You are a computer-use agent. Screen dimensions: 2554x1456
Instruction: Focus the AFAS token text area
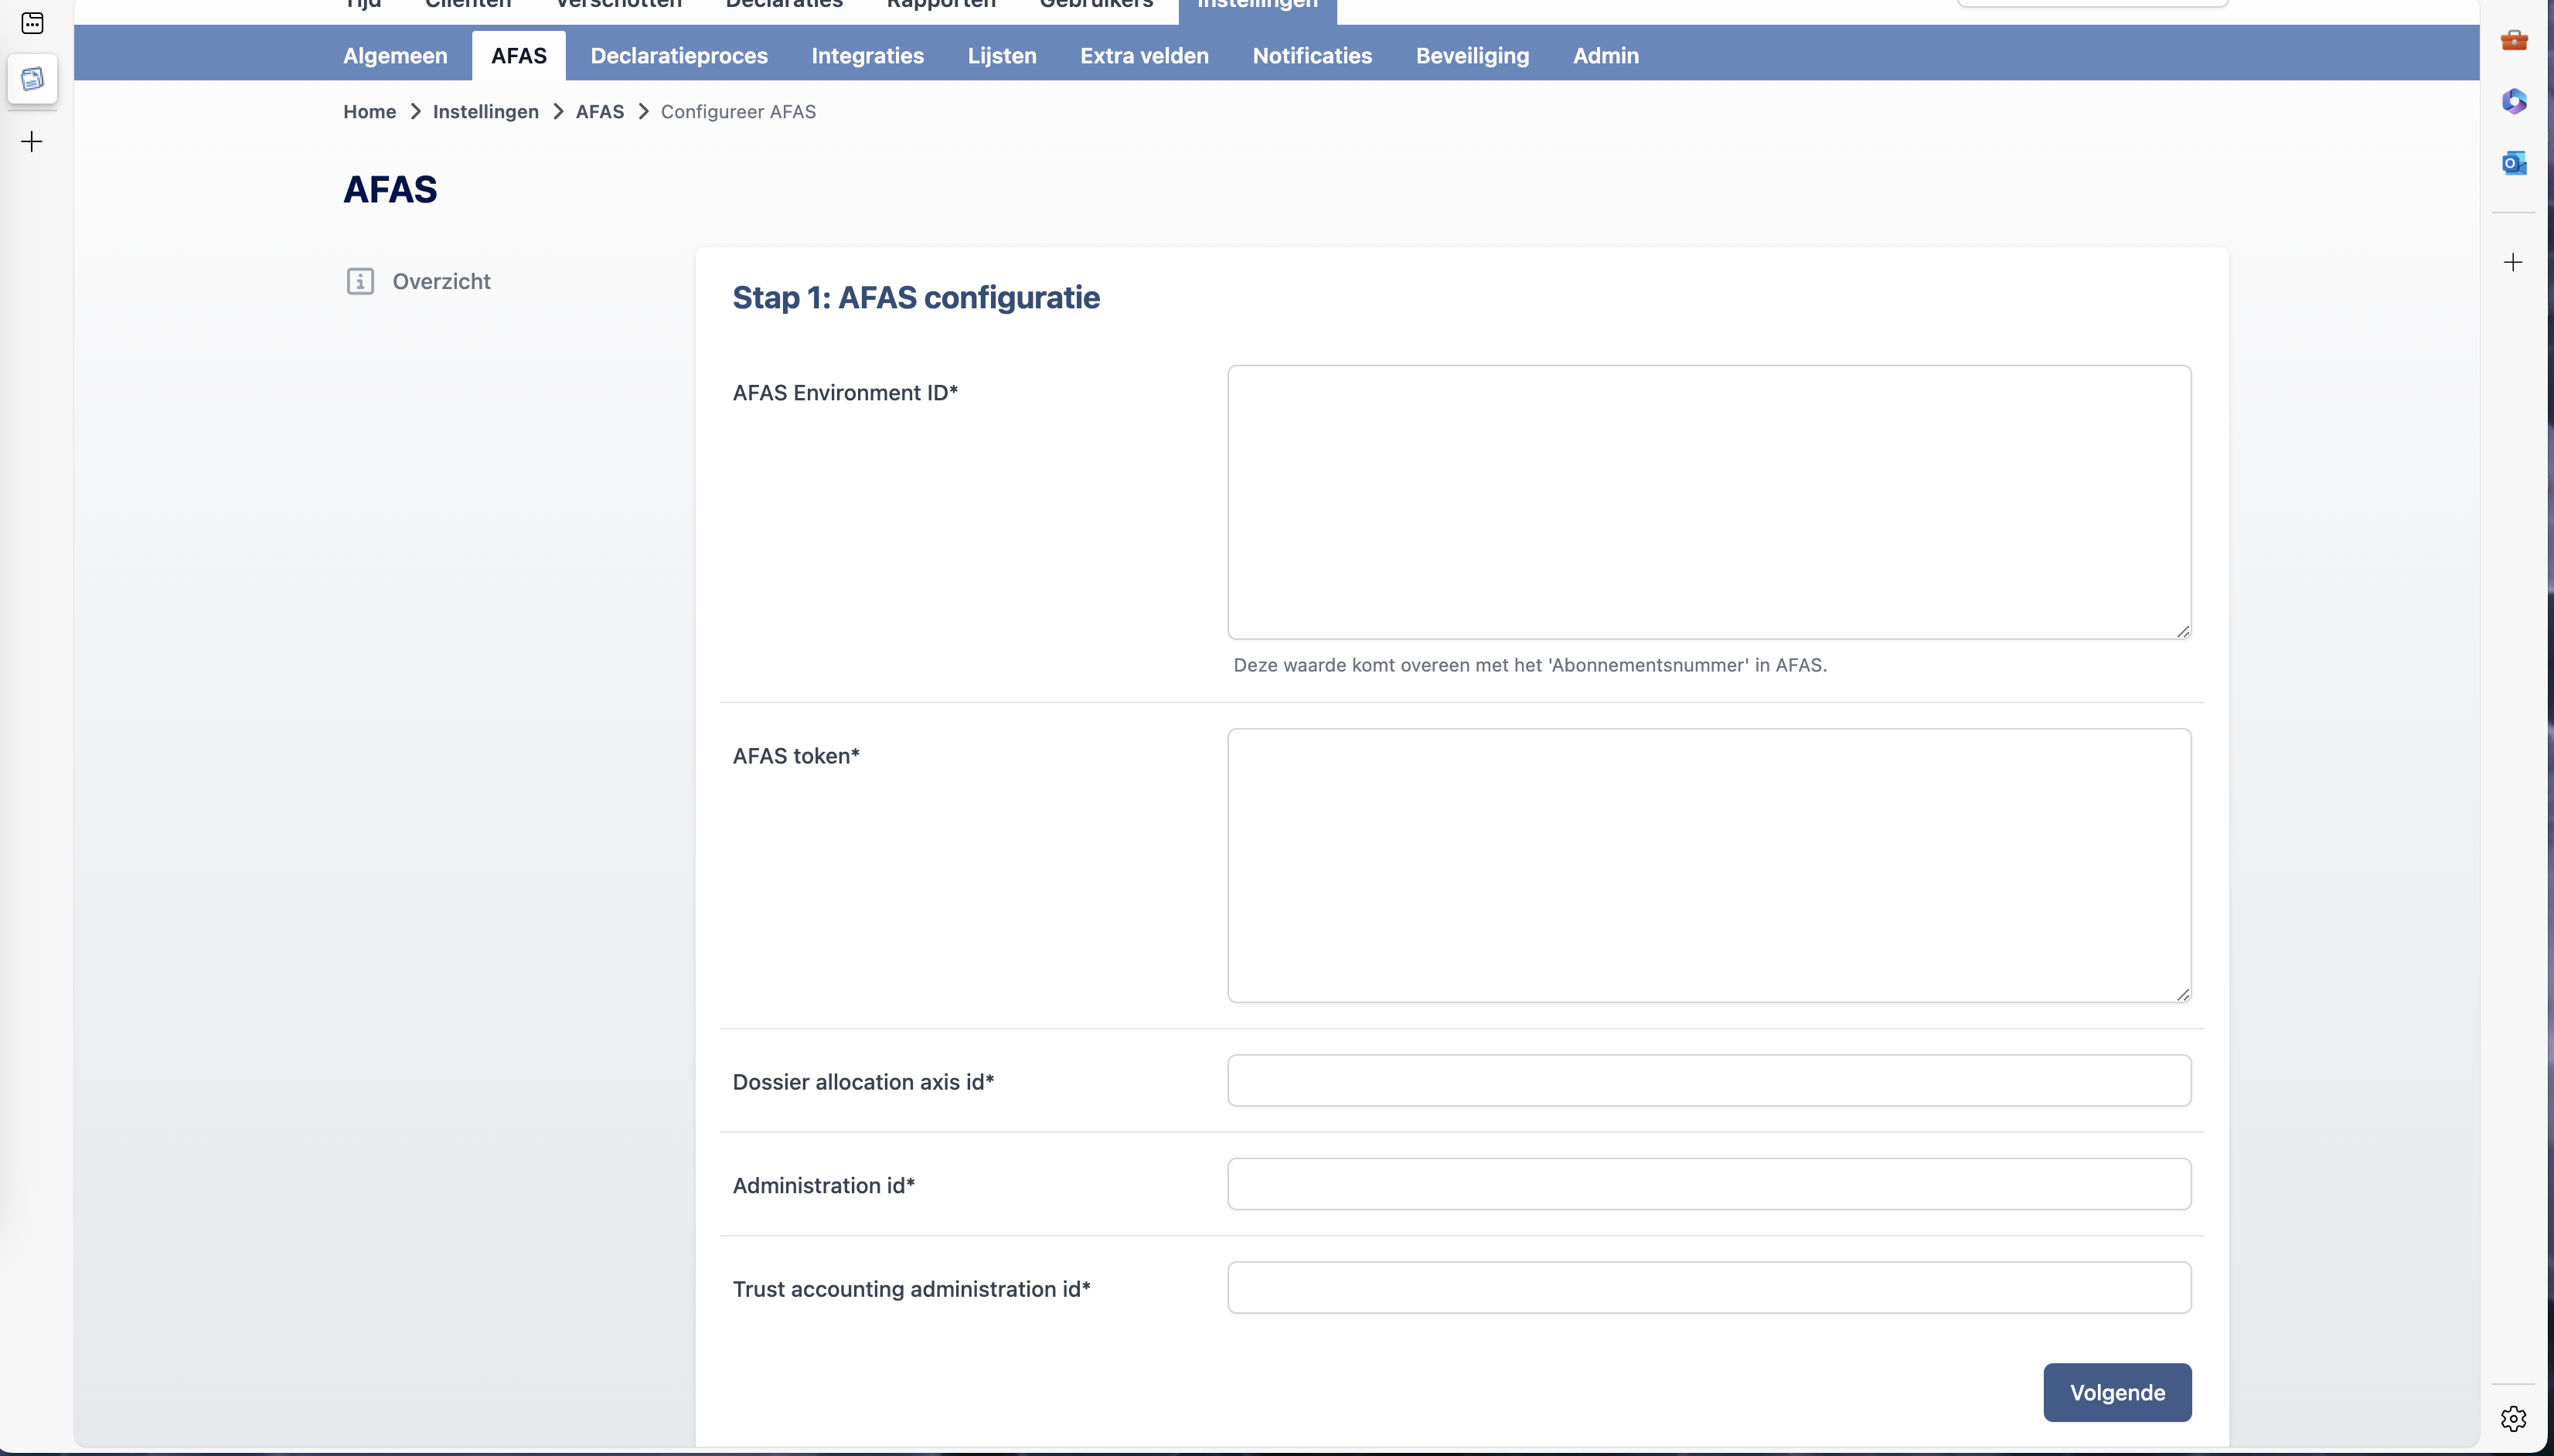[1709, 865]
